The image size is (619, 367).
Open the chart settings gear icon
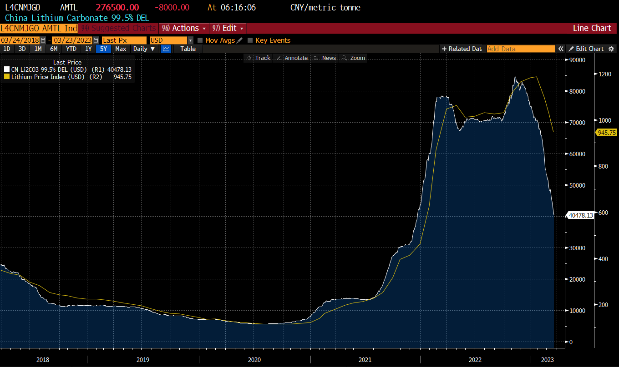click(x=611, y=49)
